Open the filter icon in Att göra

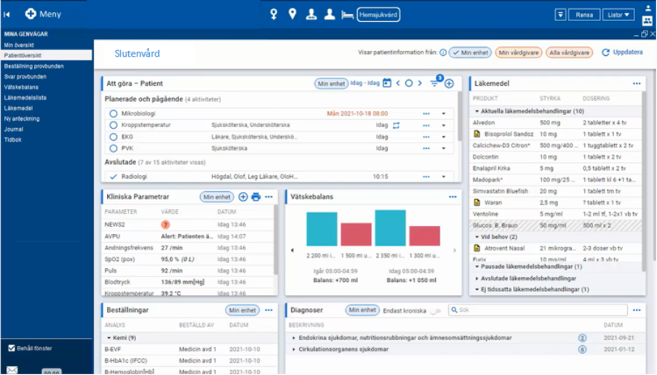coord(434,83)
